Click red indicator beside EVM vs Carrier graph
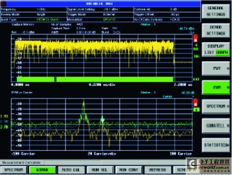 pyautogui.click(x=195, y=103)
